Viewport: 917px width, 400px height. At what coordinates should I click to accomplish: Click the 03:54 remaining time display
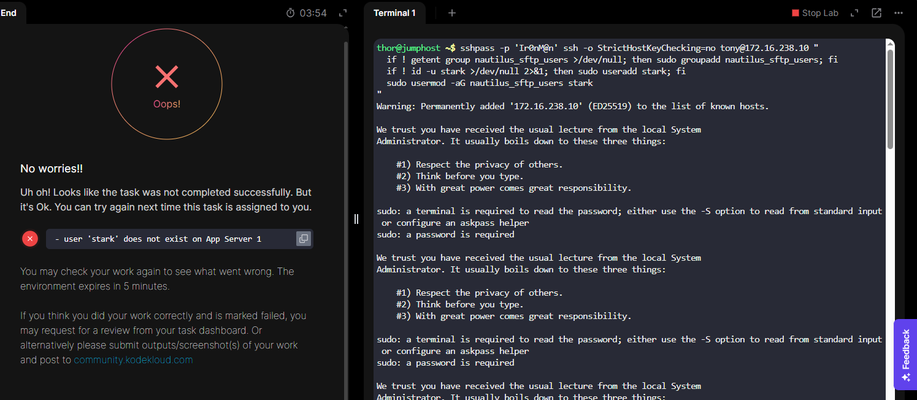coord(313,13)
